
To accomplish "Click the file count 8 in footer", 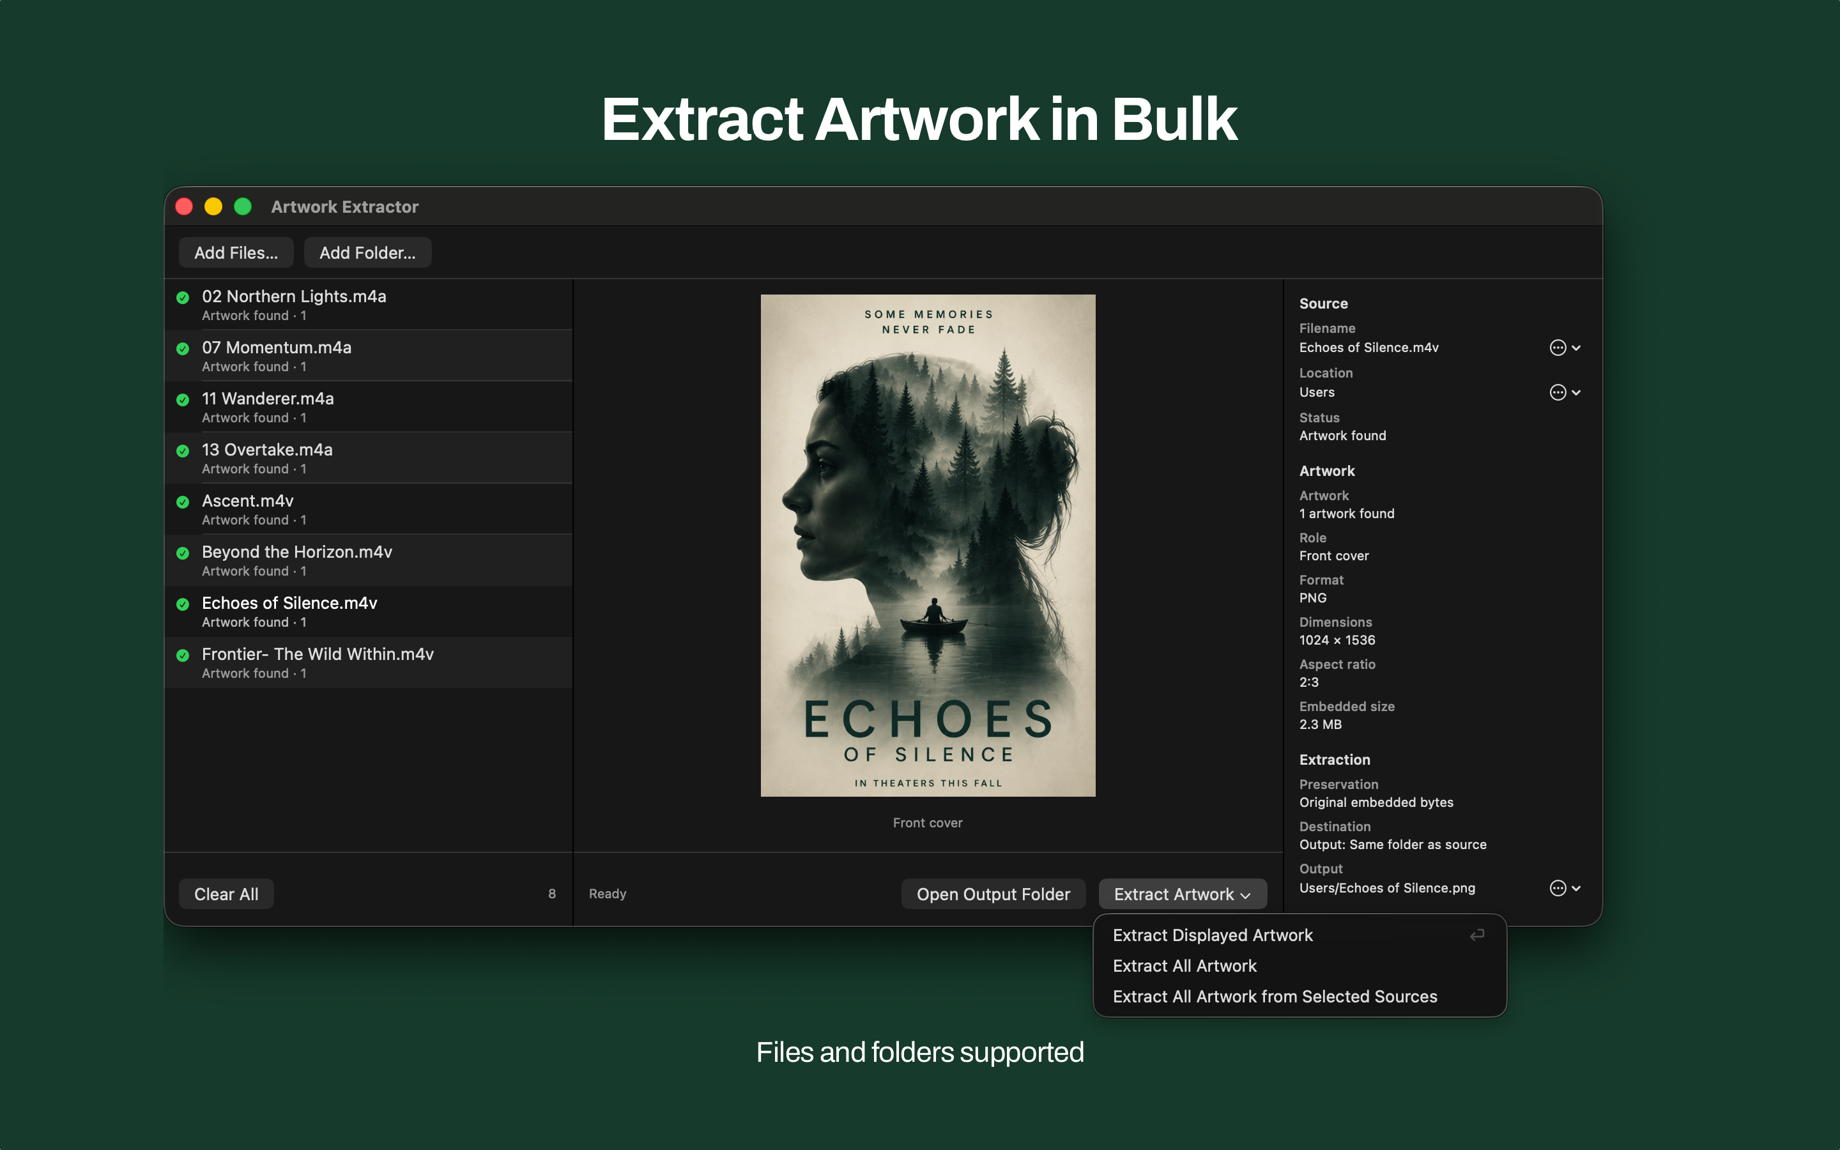I will pos(552,894).
